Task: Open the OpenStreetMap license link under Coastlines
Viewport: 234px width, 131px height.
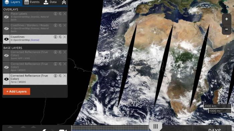Action: [35, 40]
